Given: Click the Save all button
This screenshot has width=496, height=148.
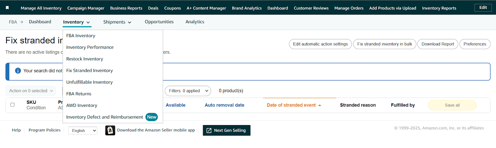Looking at the screenshot, I should click(452, 105).
